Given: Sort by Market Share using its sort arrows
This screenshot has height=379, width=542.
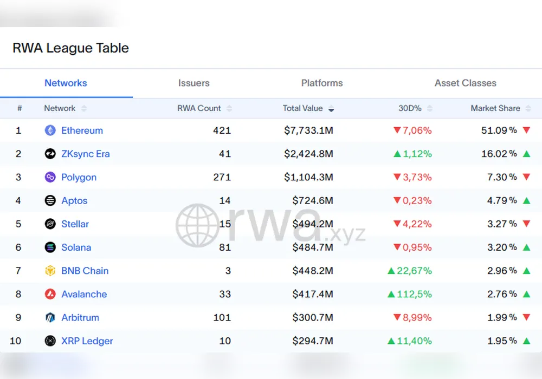Looking at the screenshot, I should click(x=528, y=108).
